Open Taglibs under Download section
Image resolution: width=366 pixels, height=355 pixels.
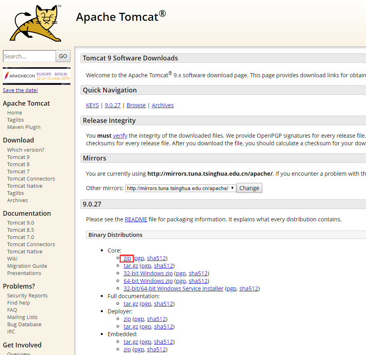tap(16, 193)
